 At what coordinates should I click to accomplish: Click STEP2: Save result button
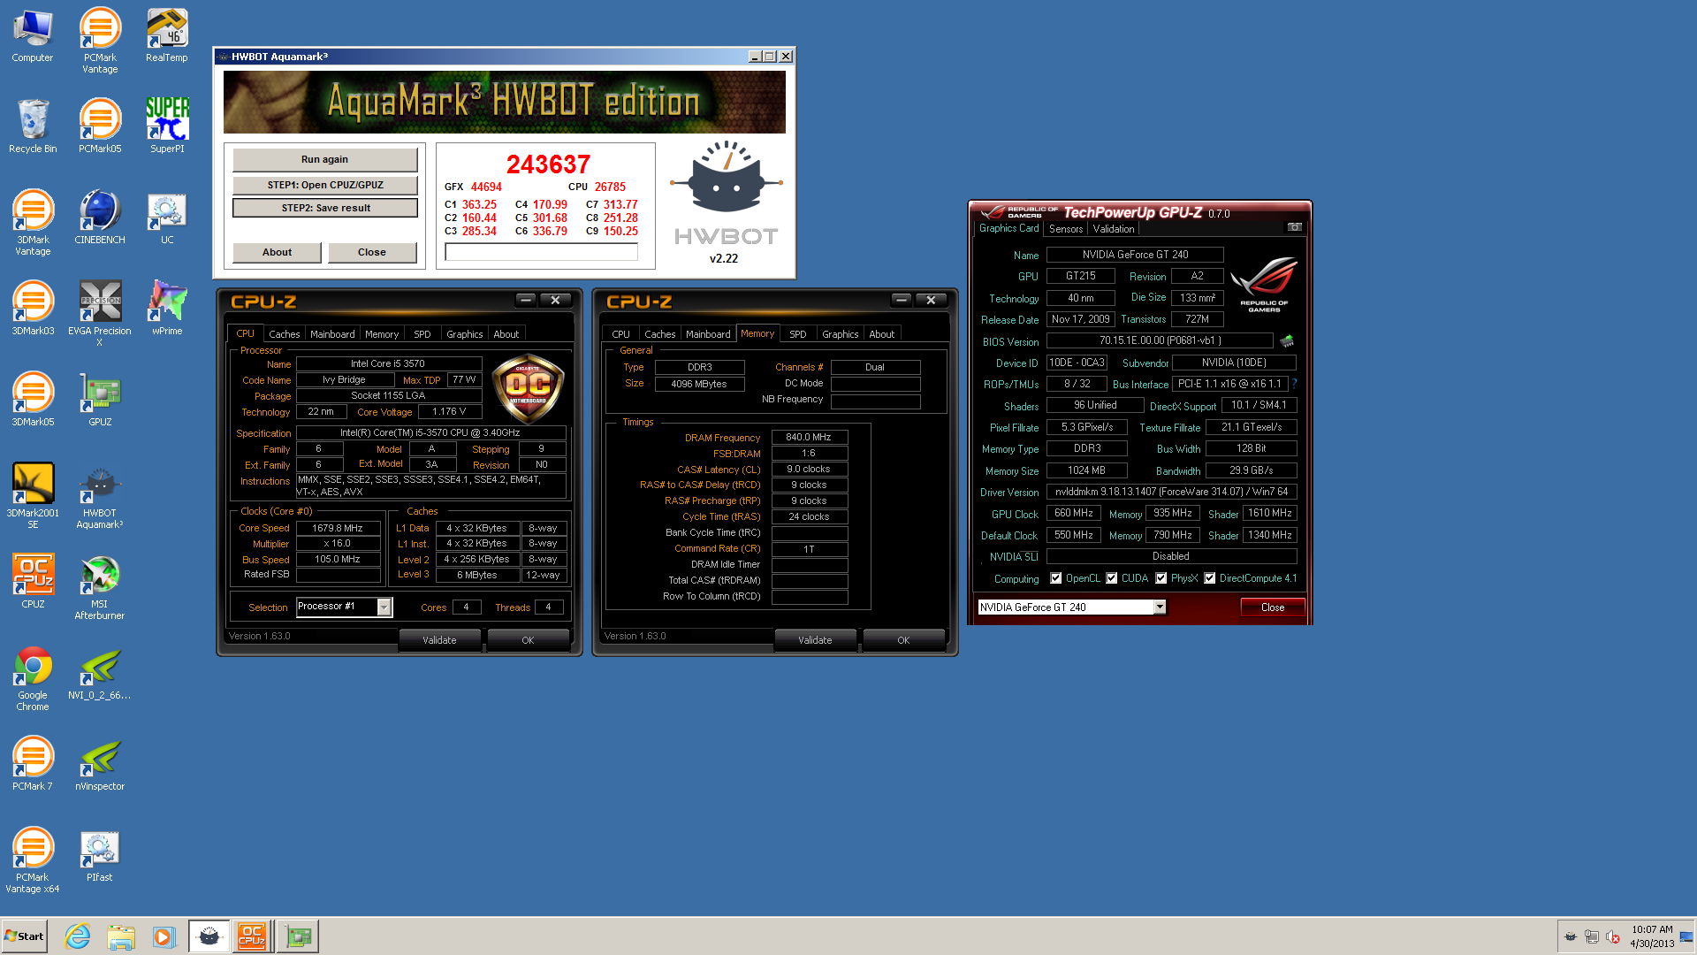pyautogui.click(x=324, y=208)
